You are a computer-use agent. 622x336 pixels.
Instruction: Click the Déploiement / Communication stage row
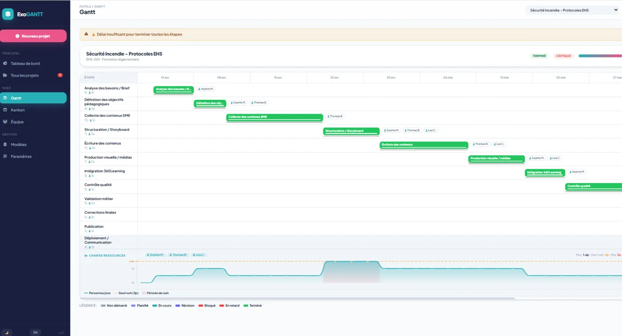[351, 242]
